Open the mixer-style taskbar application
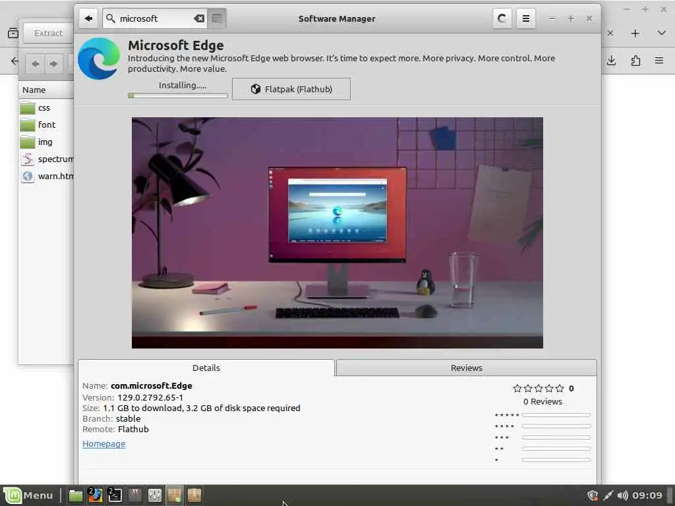Image resolution: width=675 pixels, height=506 pixels. pyautogui.click(x=154, y=495)
